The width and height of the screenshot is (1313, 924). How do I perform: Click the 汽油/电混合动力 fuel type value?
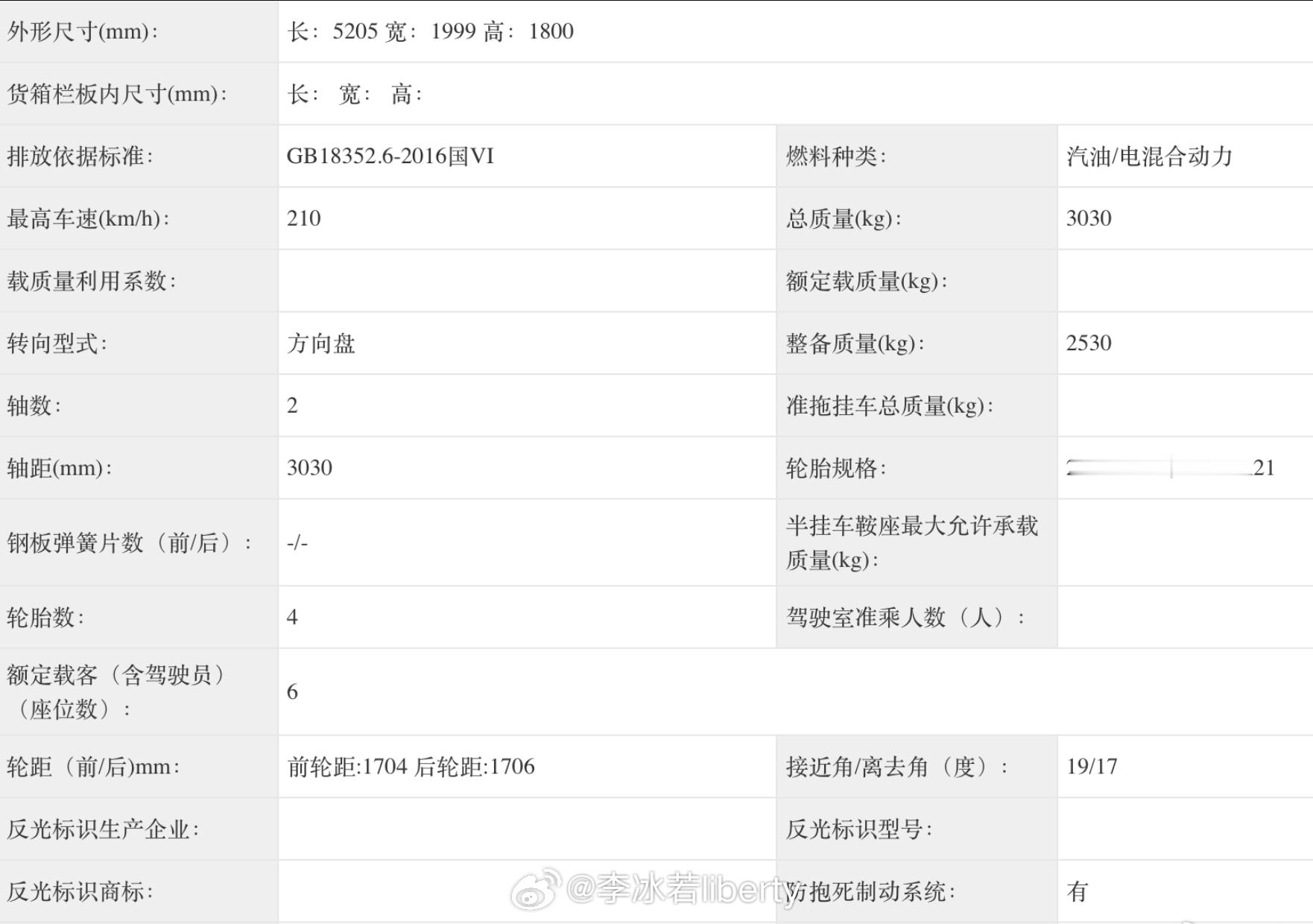pyautogui.click(x=1149, y=156)
